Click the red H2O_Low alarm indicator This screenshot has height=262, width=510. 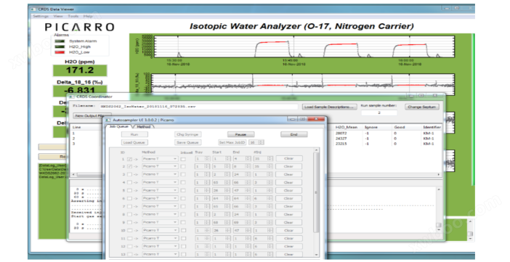coord(60,52)
